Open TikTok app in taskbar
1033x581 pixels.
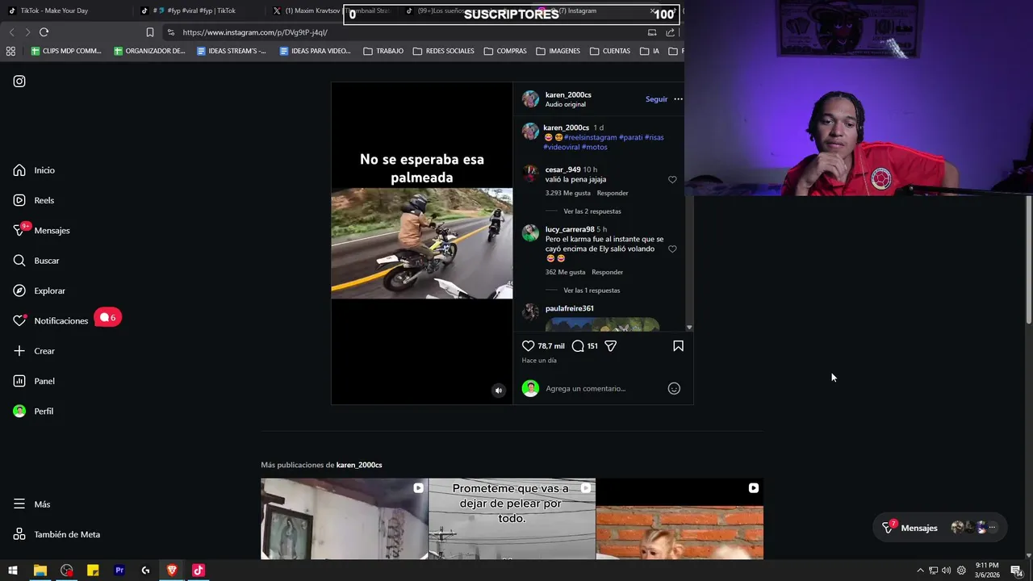199,571
